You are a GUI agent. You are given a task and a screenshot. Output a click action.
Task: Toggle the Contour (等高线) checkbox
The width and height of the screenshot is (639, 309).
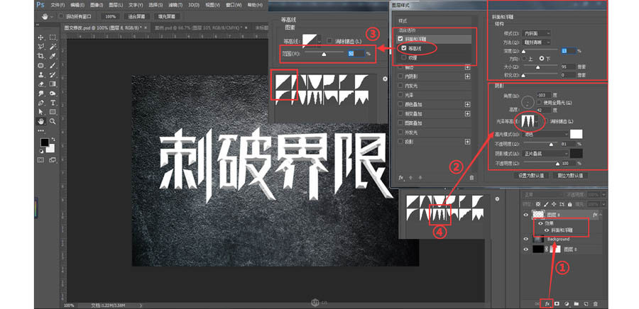[x=404, y=48]
